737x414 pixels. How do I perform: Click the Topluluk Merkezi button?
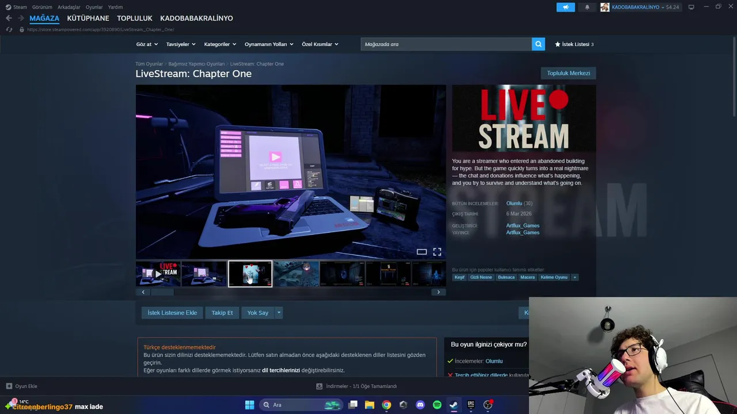pyautogui.click(x=568, y=73)
